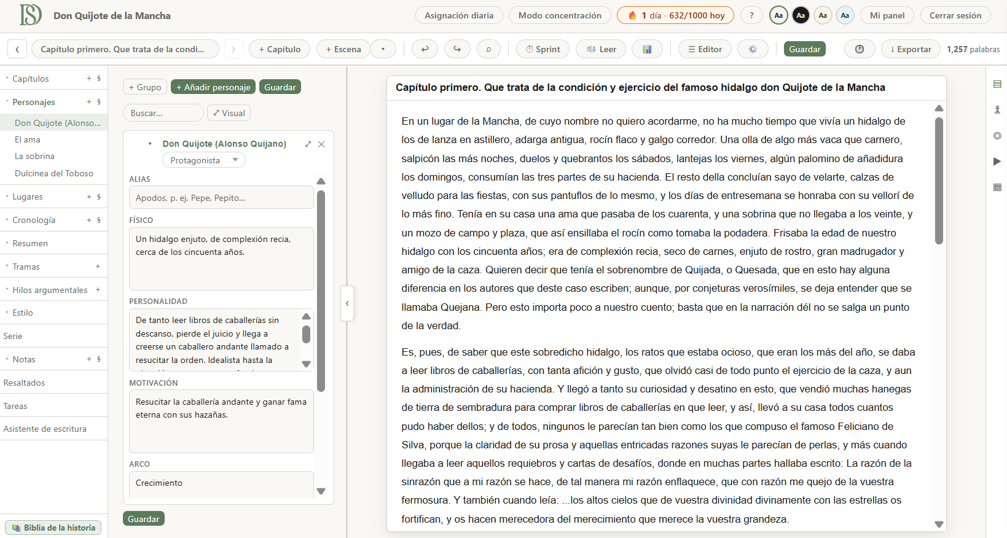Click the lines icon in right sidebar
The image size is (1007, 538).
click(x=997, y=84)
